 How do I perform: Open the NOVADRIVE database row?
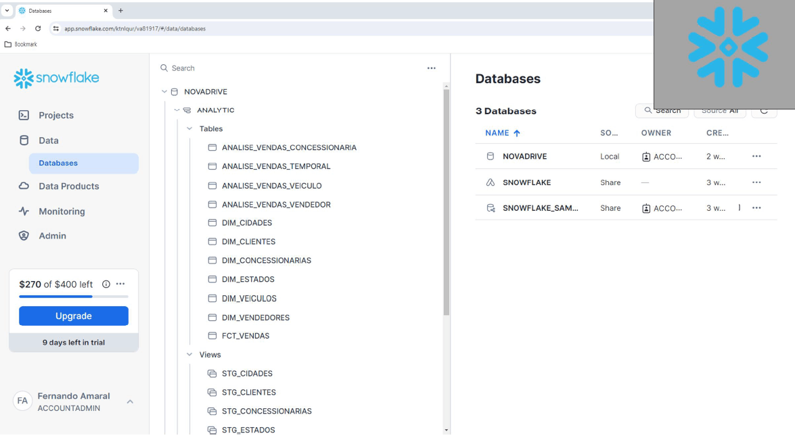[626, 156]
